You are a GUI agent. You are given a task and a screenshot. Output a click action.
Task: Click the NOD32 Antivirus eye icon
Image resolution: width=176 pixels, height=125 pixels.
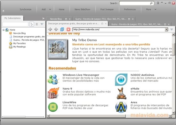(121, 80)
